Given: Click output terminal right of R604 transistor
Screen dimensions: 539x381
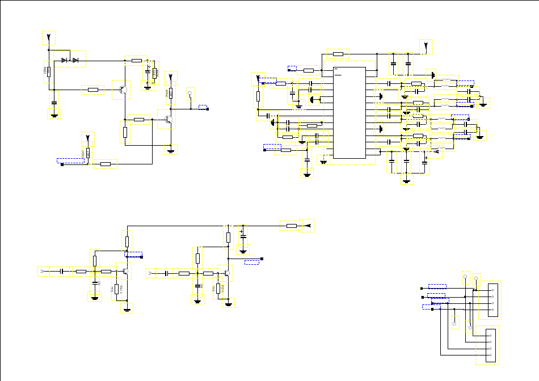Looking at the screenshot, I should pyautogui.click(x=207, y=109).
